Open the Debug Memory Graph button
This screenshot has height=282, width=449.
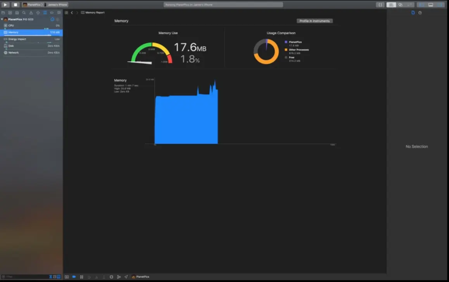(x=119, y=277)
